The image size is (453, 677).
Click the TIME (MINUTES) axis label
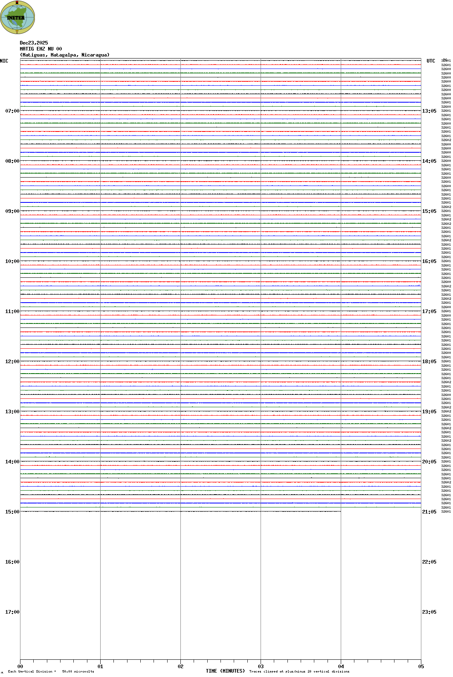click(x=225, y=671)
